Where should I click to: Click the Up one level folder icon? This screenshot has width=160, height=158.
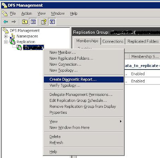25,21
